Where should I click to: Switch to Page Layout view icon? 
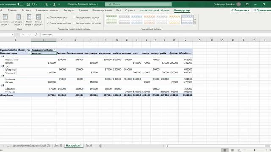[232, 150]
